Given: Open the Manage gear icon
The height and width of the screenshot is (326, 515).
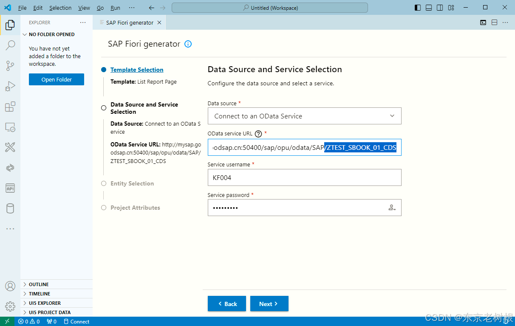Looking at the screenshot, I should [x=10, y=306].
